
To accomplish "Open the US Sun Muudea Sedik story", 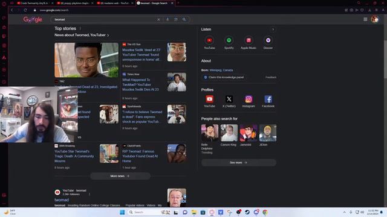I will click(x=141, y=55).
